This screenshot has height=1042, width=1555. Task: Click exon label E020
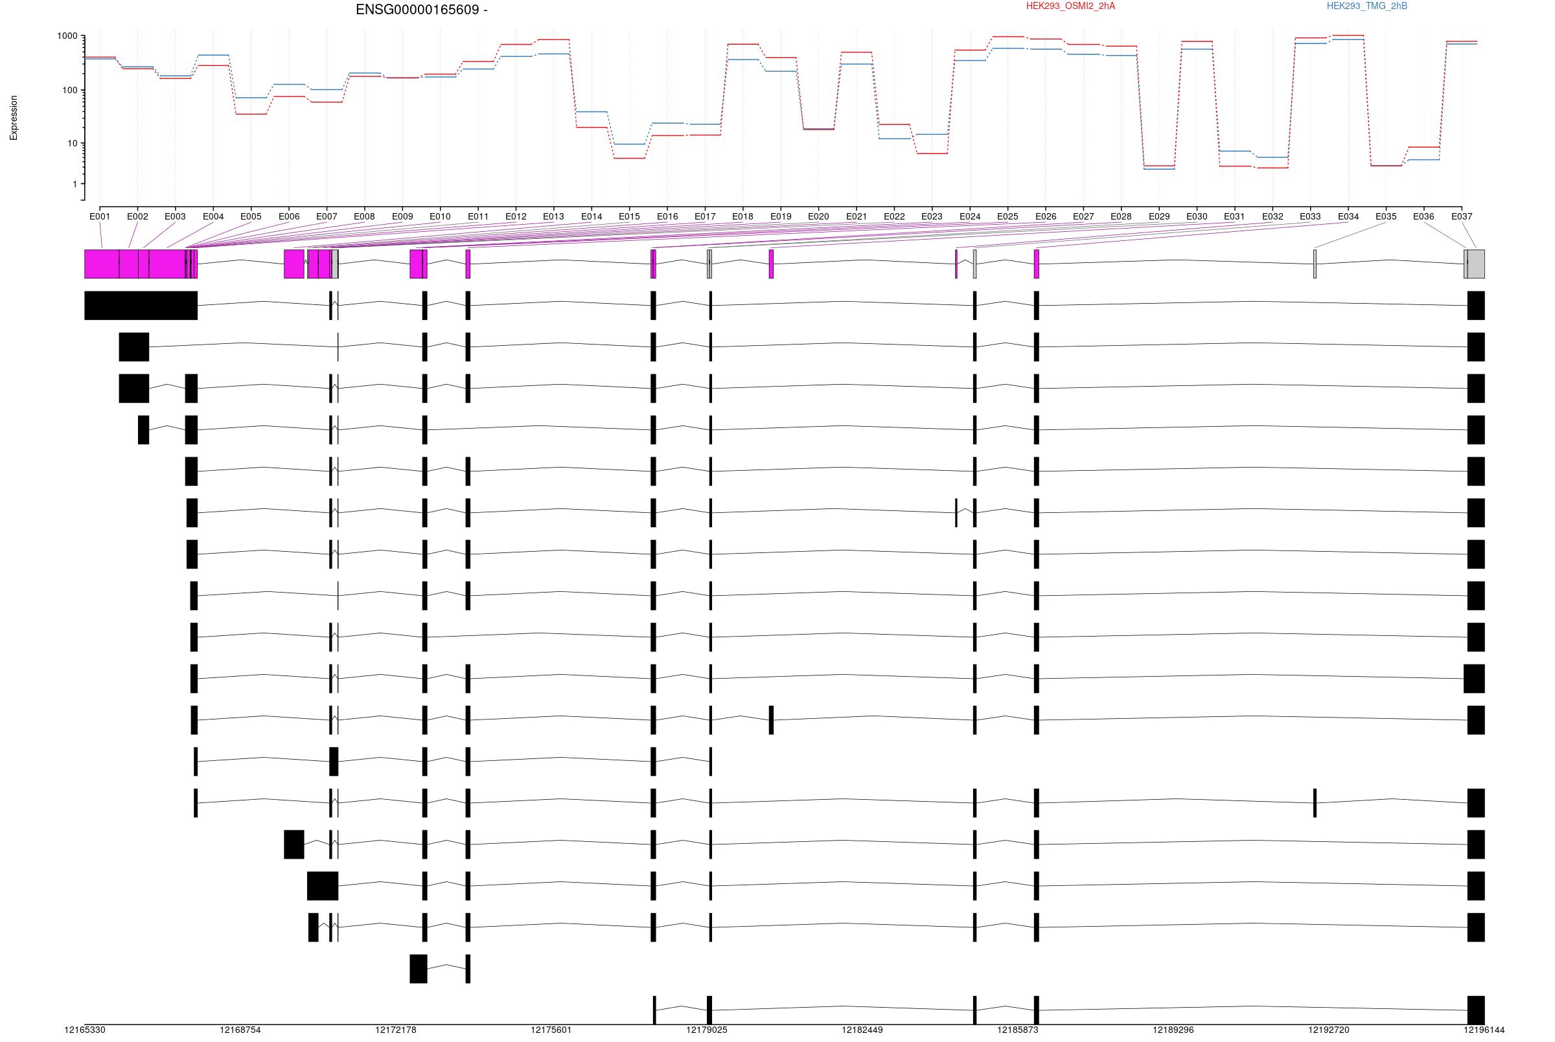click(818, 217)
